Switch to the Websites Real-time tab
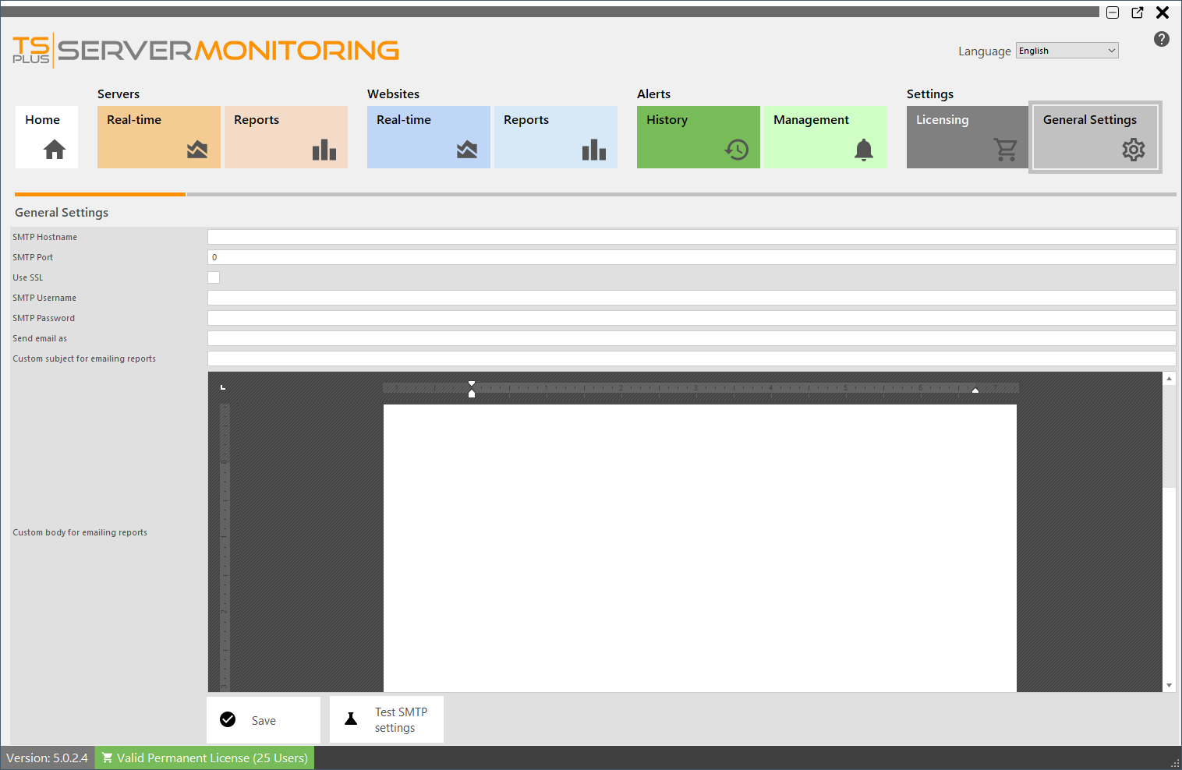Viewport: 1182px width, 770px height. click(428, 137)
